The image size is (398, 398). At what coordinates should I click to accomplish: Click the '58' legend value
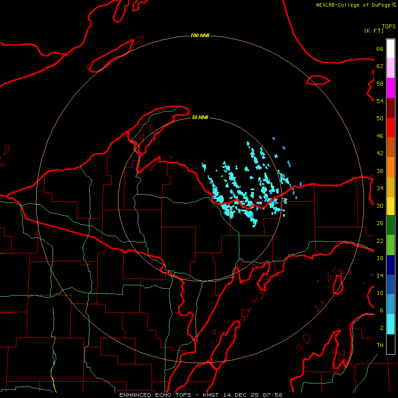point(380,84)
